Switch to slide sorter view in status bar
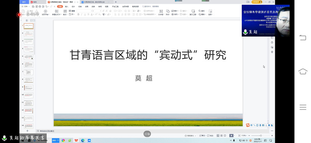Screen dimensions: 311x143 221,136
